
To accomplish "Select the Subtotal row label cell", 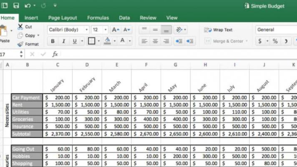I will 27,134.
